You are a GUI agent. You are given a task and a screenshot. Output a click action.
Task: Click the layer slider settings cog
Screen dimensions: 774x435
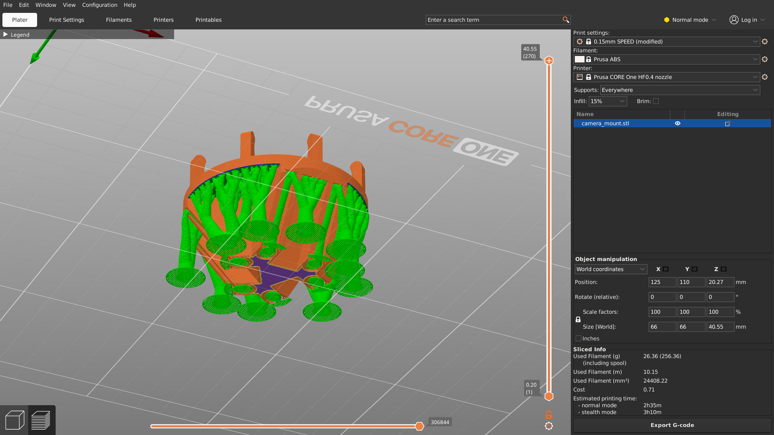(549, 426)
